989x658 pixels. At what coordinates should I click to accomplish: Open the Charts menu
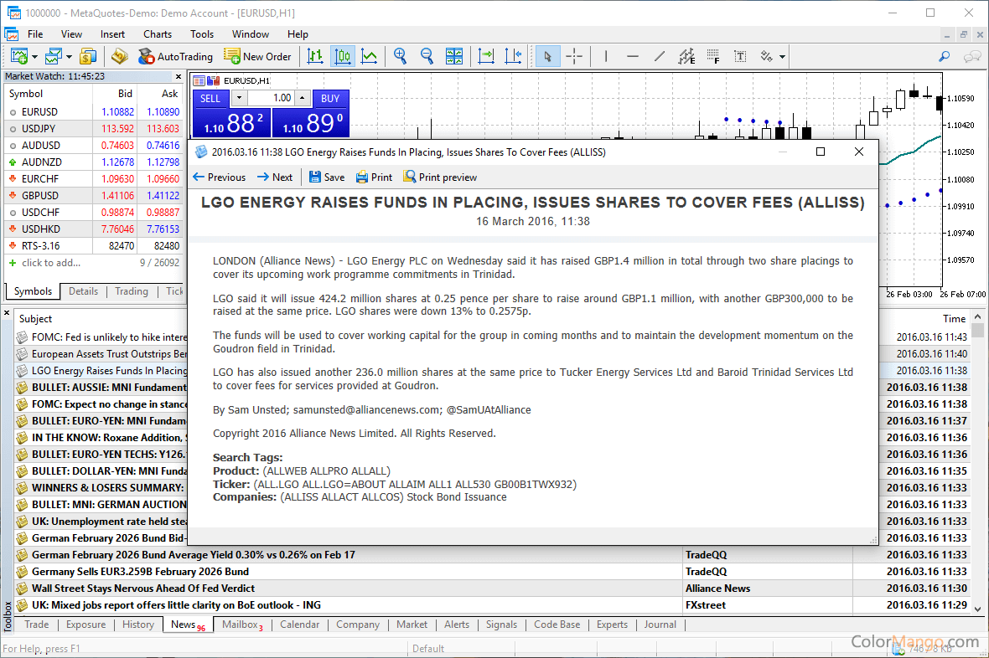[x=157, y=34]
